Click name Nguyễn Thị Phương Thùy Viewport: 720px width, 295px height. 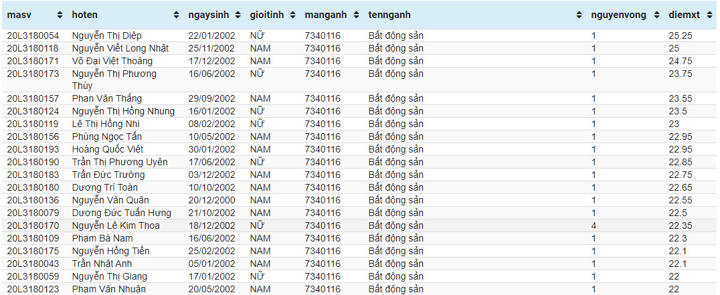pos(114,80)
